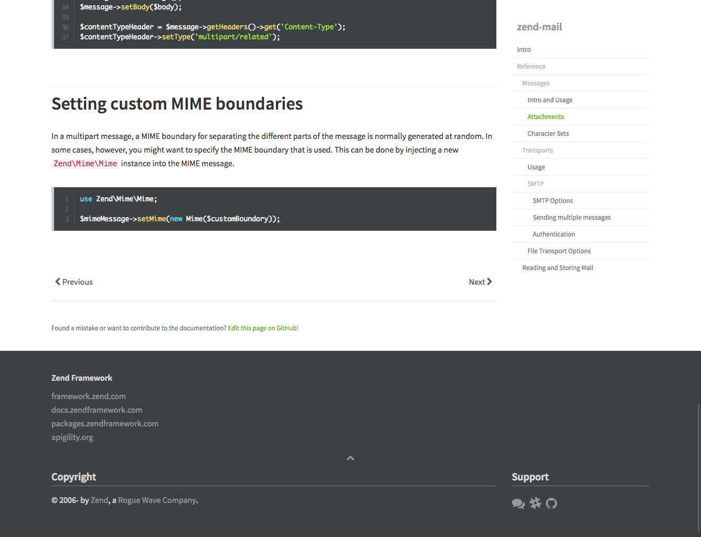Open packages.zendframework.com footer link

pos(105,424)
